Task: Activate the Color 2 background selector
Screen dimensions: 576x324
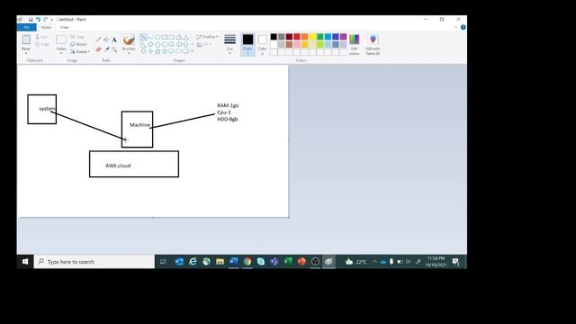Action: [x=262, y=45]
